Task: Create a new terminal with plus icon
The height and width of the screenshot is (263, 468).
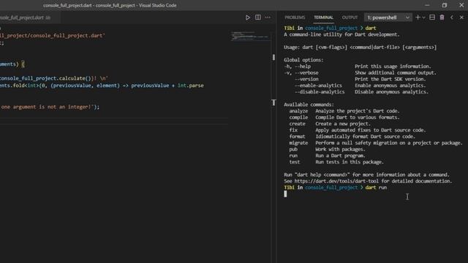Action: [418, 18]
